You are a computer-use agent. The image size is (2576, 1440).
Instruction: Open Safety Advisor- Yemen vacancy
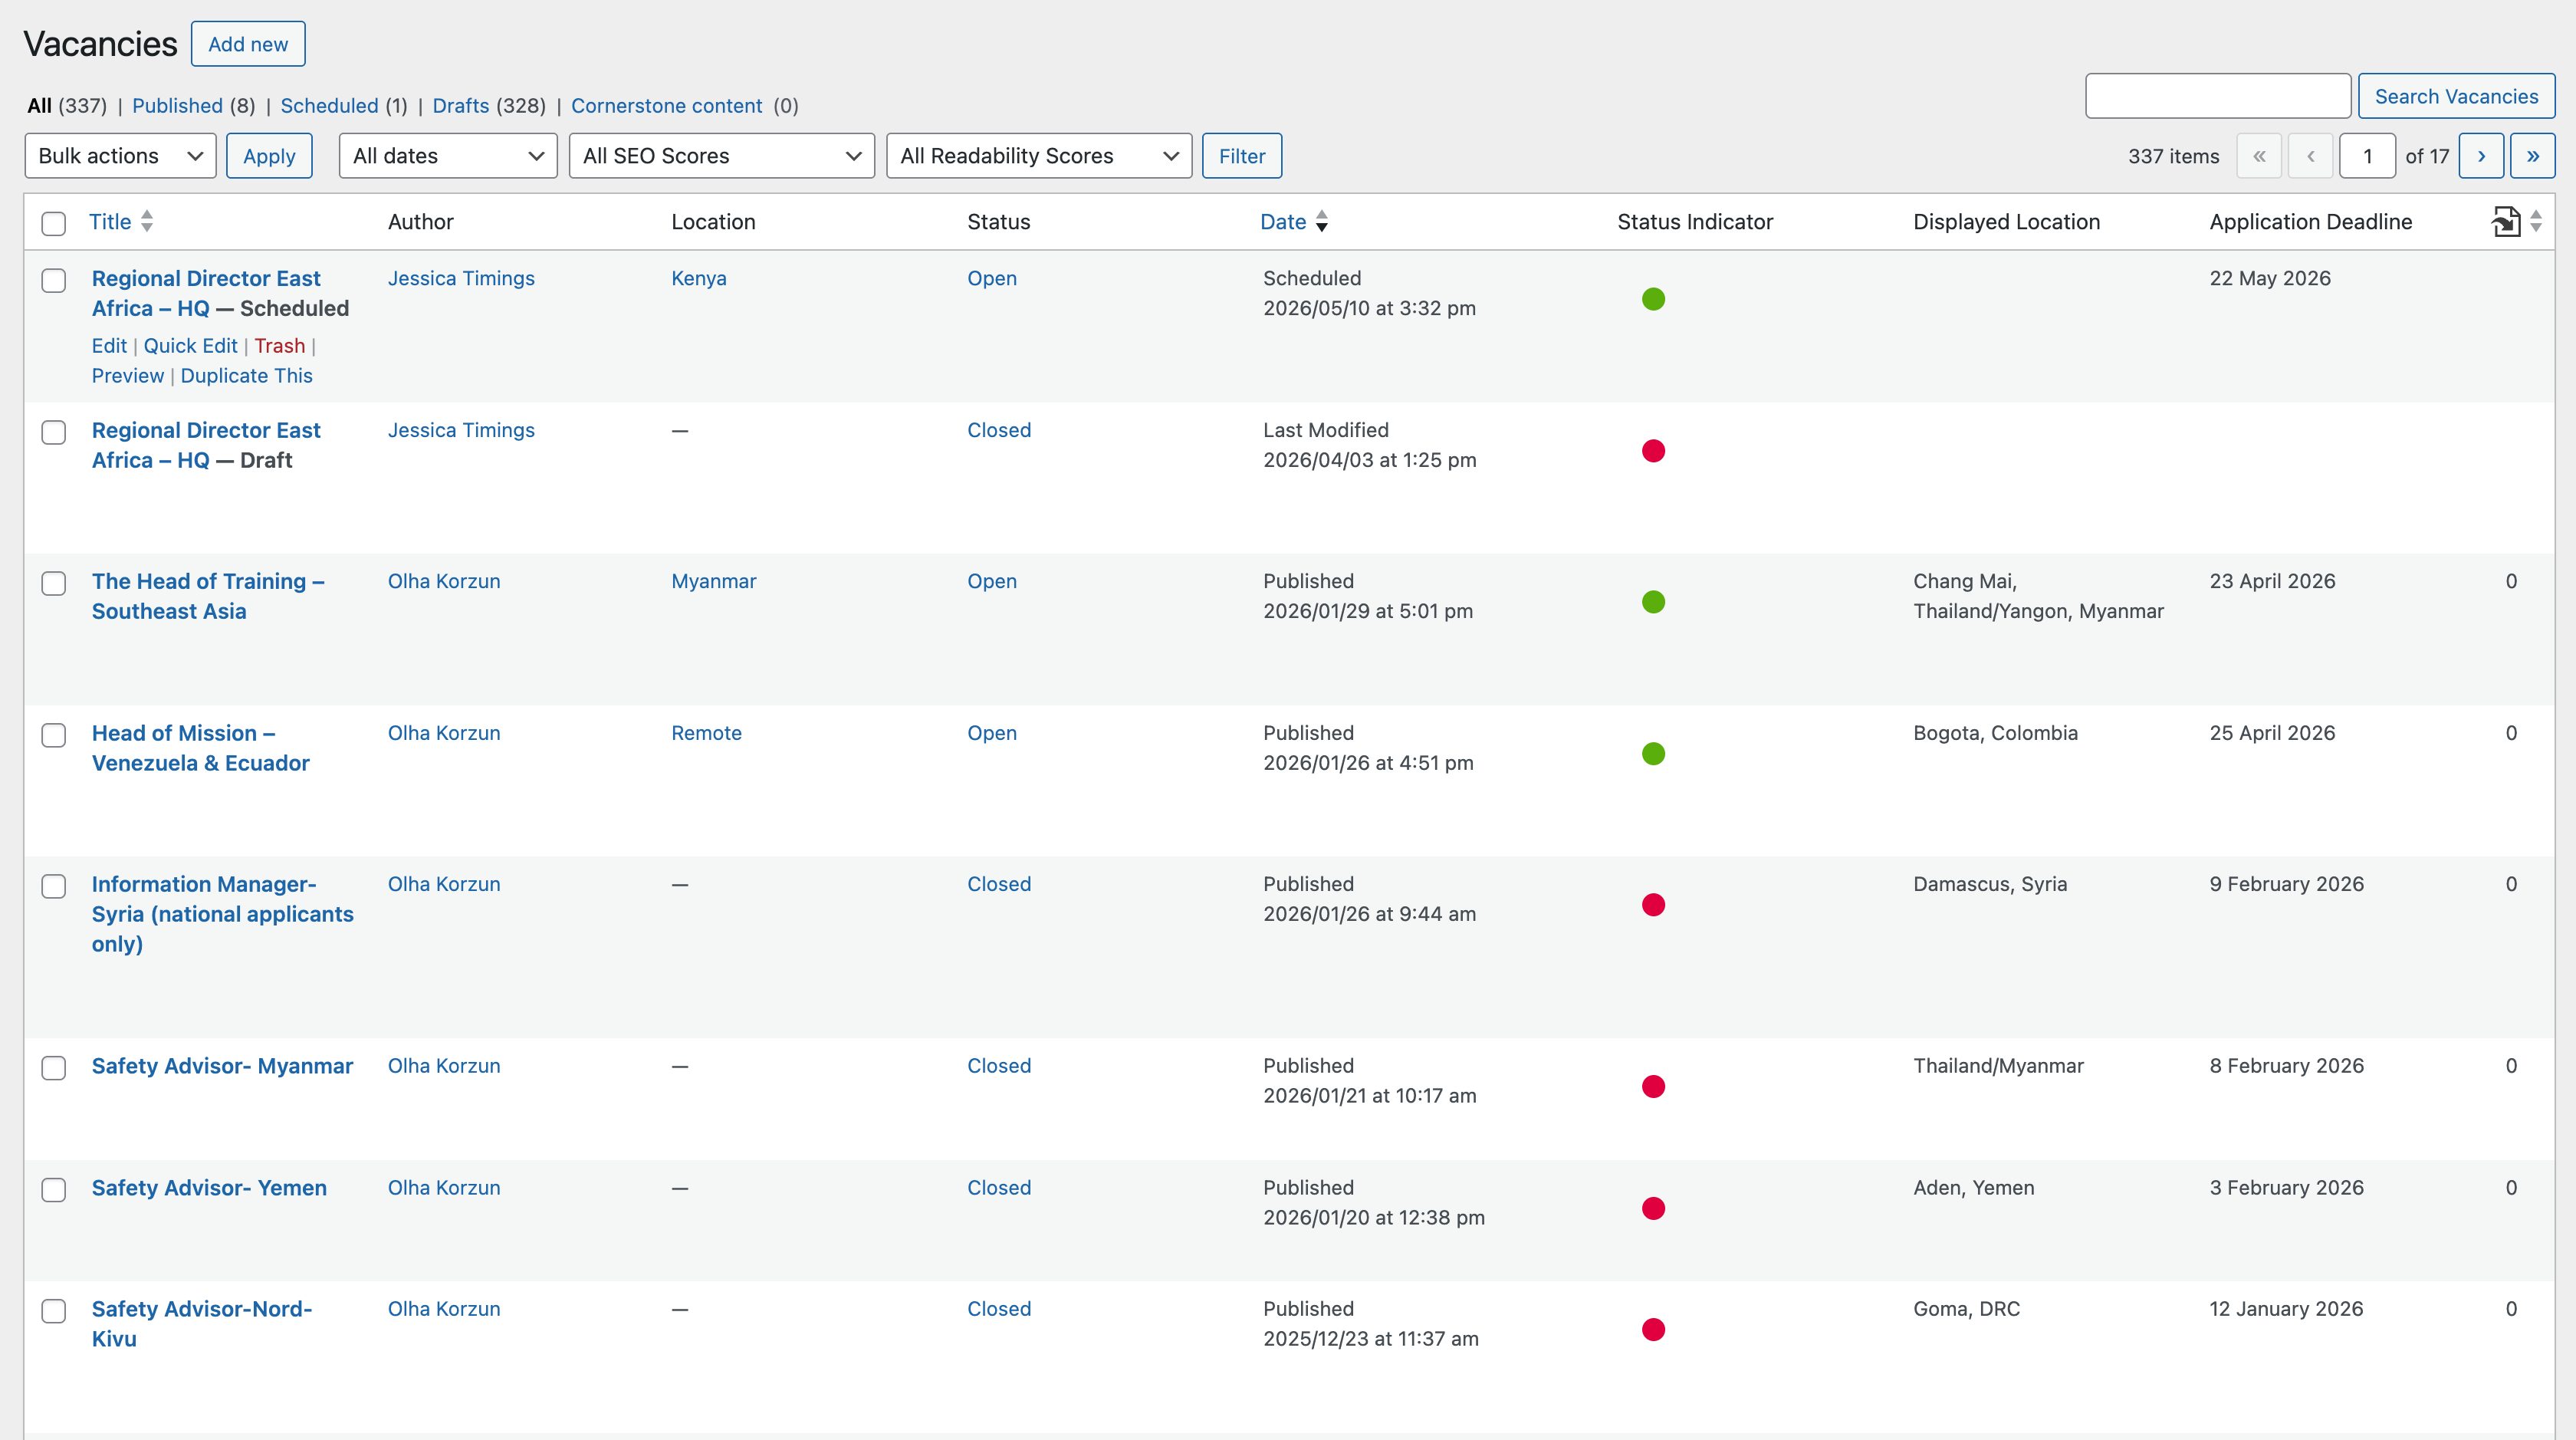click(x=209, y=1188)
